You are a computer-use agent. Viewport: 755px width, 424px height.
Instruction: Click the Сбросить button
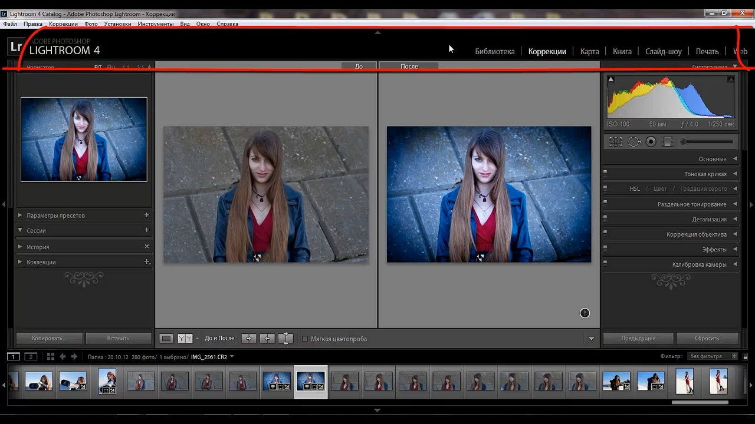click(x=707, y=339)
